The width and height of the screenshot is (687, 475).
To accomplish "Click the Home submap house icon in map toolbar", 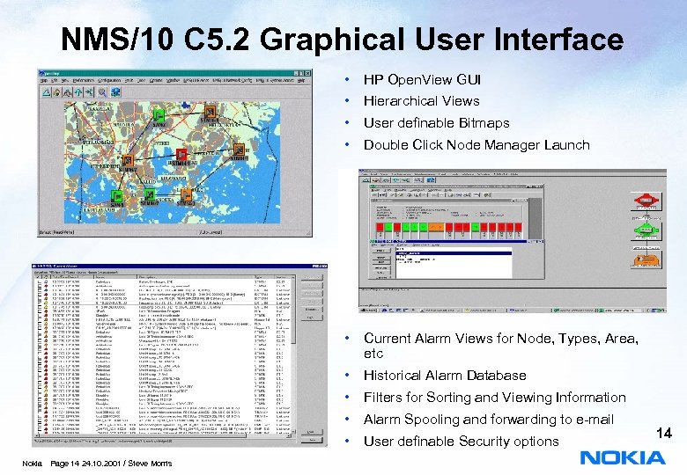I will click(57, 92).
